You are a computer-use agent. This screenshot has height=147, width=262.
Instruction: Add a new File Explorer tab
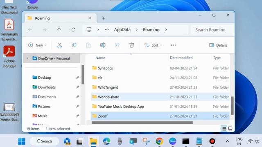coord(104,18)
